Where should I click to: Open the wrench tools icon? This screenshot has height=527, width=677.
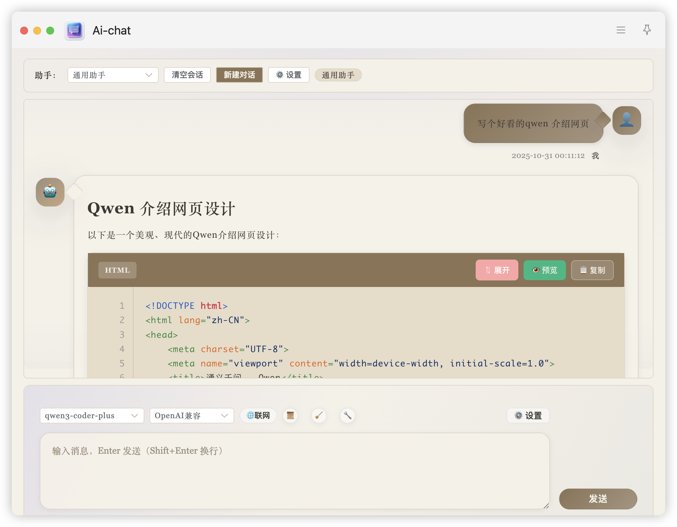tap(347, 416)
